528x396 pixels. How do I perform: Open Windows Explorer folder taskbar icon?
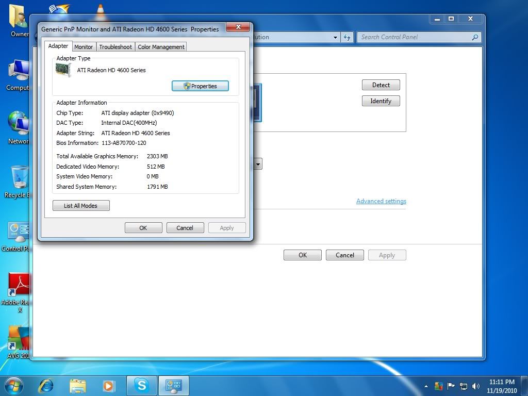coord(78,386)
